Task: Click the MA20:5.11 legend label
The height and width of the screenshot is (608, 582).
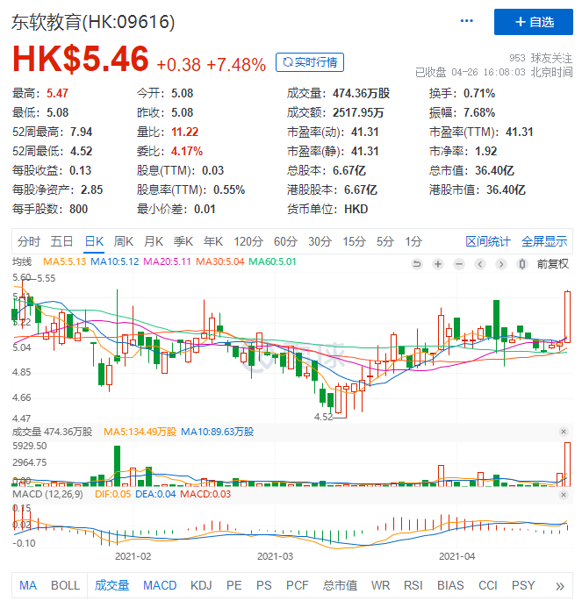Action: (167, 261)
